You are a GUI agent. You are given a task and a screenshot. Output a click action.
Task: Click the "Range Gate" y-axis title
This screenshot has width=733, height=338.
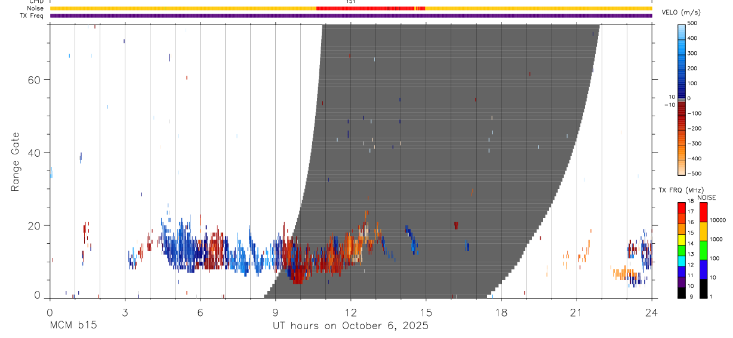click(15, 162)
